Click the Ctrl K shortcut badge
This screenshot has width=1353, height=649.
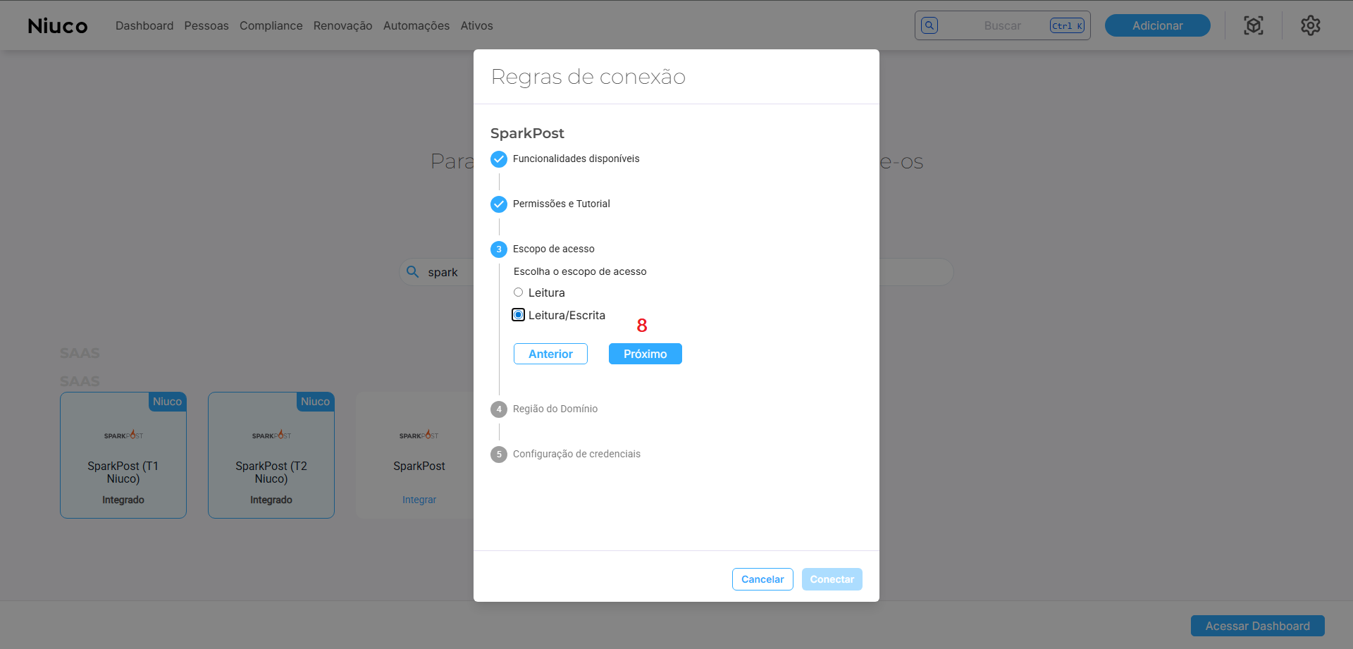click(1067, 25)
